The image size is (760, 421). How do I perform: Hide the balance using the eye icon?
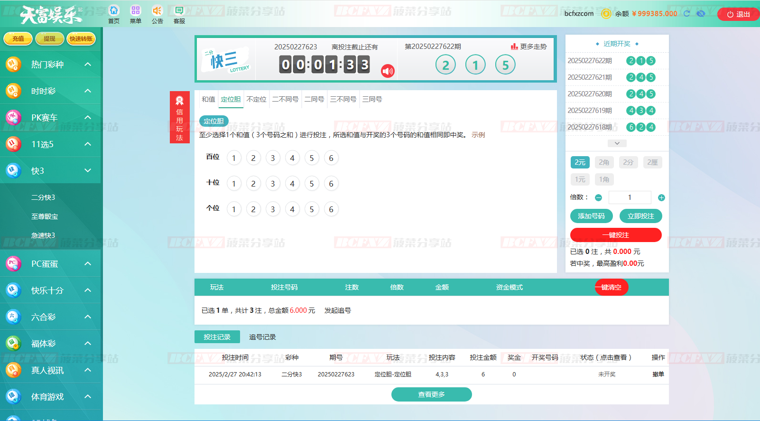pos(701,14)
